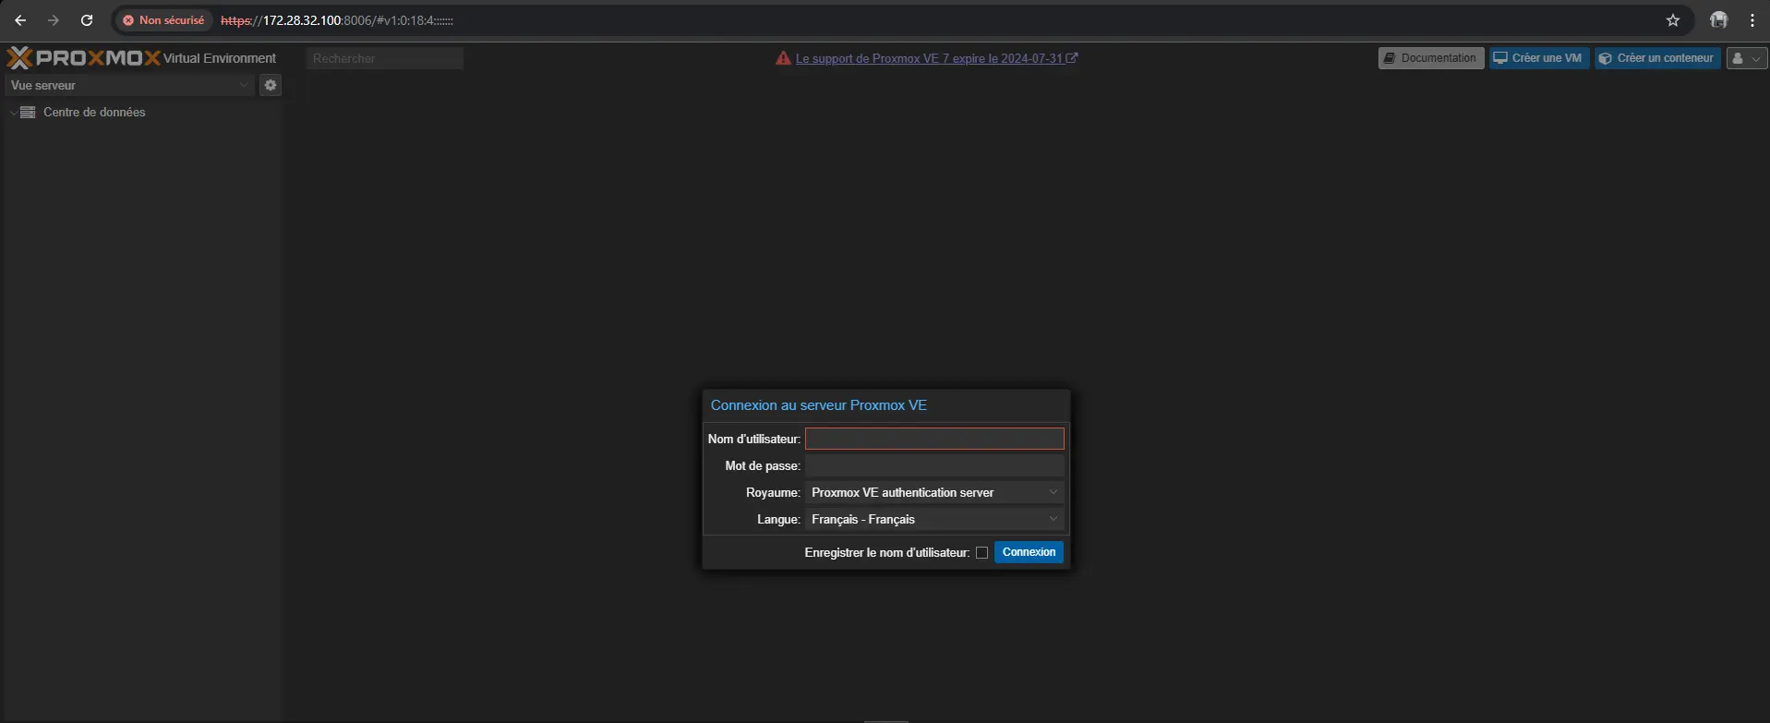1770x723 pixels.
Task: Click the Rechercher search box
Action: 384,58
